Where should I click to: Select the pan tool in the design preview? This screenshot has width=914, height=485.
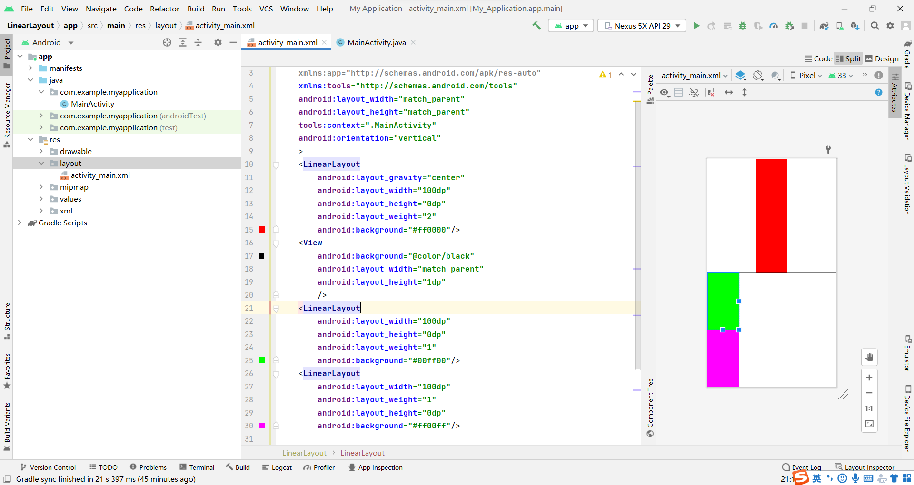coord(870,357)
